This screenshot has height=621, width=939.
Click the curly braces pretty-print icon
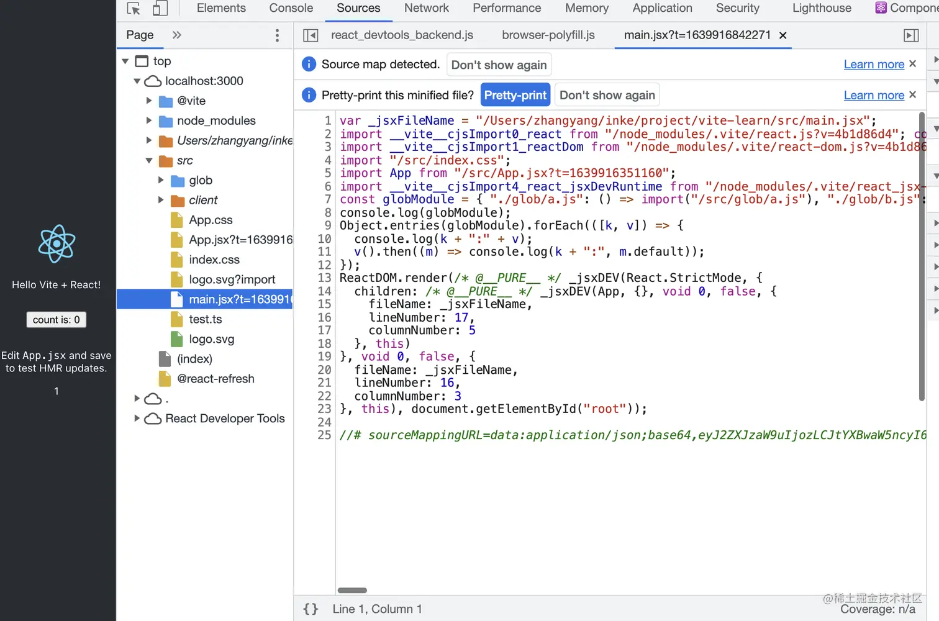tap(311, 609)
